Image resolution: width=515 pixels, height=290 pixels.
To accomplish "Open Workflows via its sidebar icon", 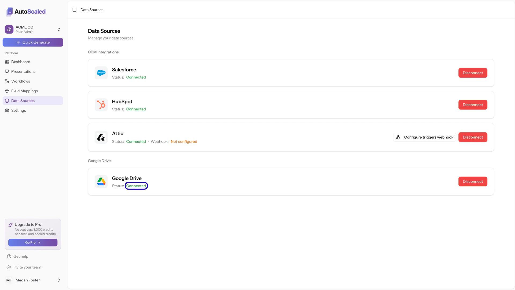I will coord(7,81).
